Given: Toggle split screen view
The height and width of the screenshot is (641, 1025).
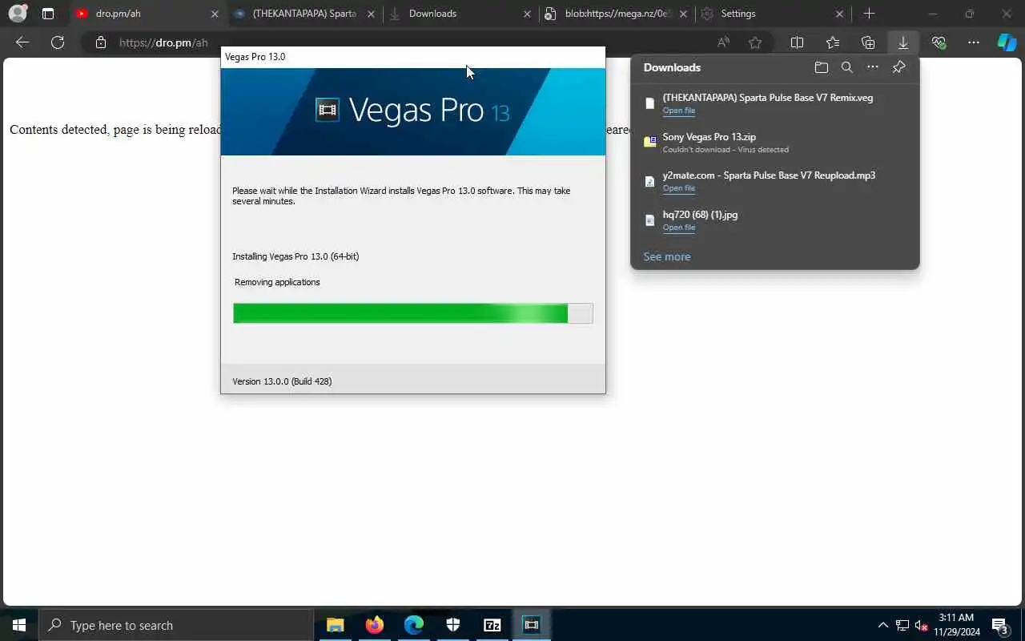Looking at the screenshot, I should point(797,42).
